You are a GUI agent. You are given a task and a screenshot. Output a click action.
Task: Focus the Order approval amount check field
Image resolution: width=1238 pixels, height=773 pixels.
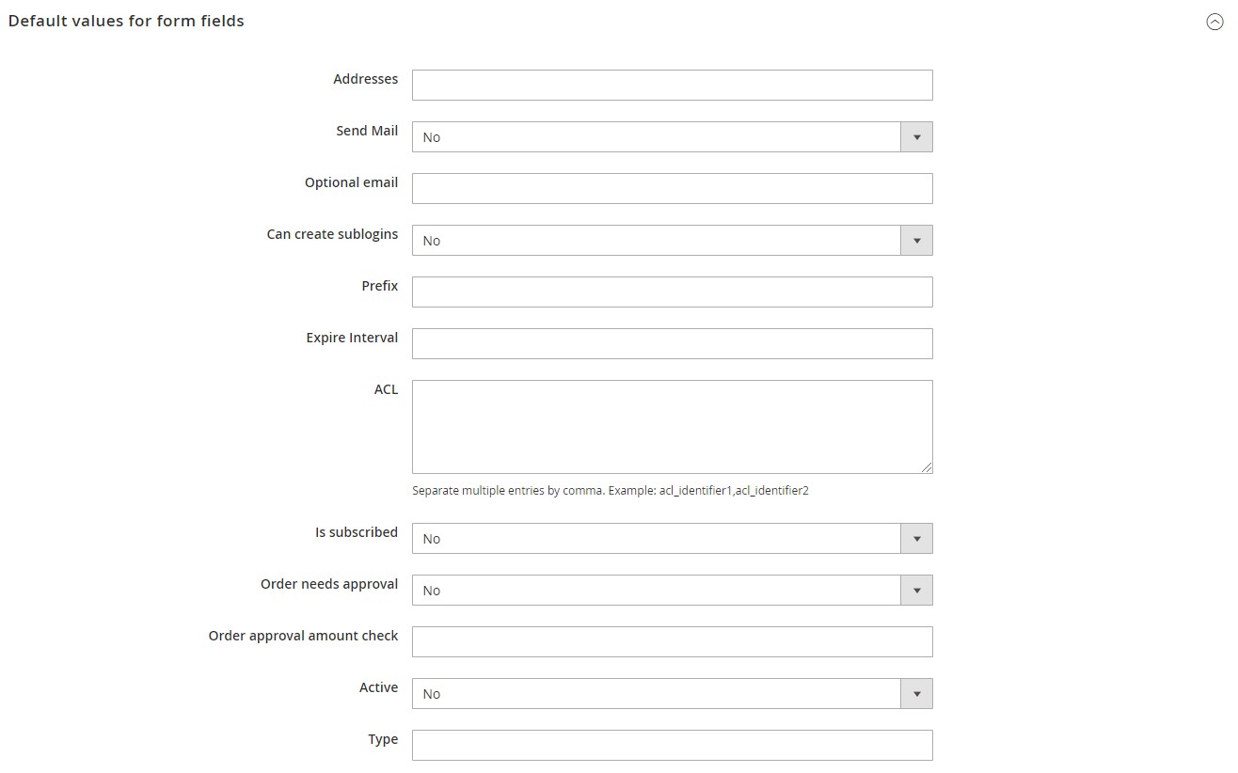[x=673, y=642]
